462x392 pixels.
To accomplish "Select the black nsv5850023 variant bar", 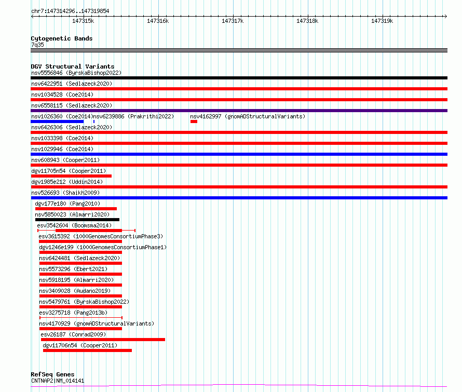I will point(77,220).
